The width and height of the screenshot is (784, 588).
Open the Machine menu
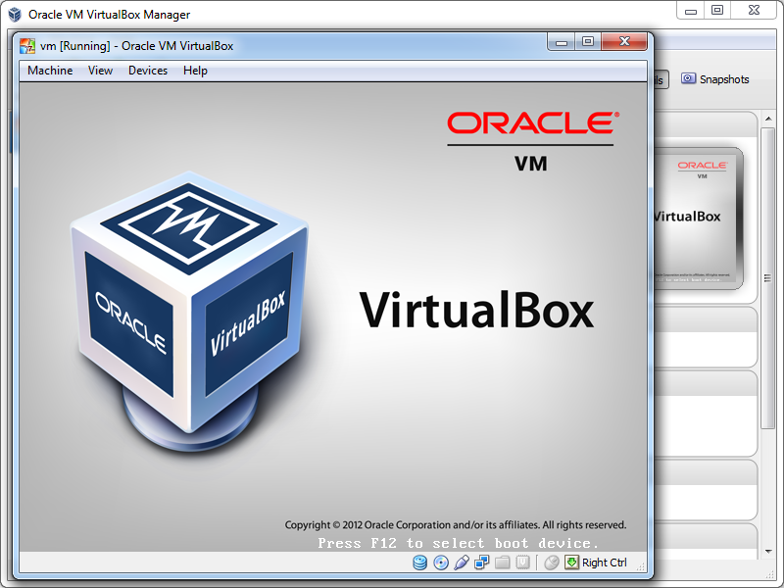tap(50, 71)
